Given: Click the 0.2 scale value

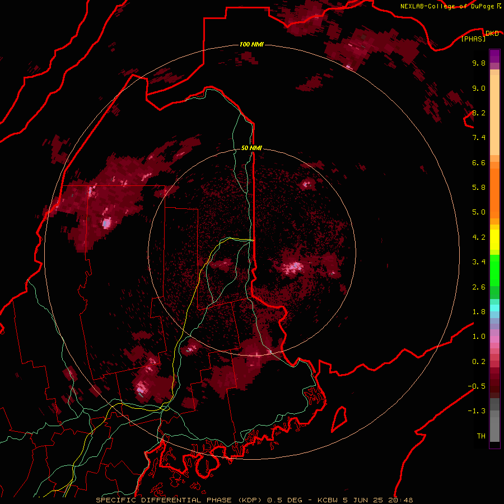Looking at the screenshot, I should click(x=479, y=362).
